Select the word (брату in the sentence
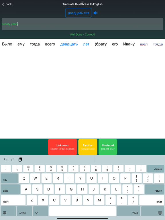The width and height of the screenshot is (165, 220). pos(101,44)
